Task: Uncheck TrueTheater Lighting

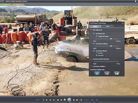Action: [x=94, y=44]
